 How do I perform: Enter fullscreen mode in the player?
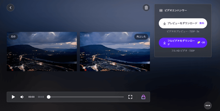[130, 97]
